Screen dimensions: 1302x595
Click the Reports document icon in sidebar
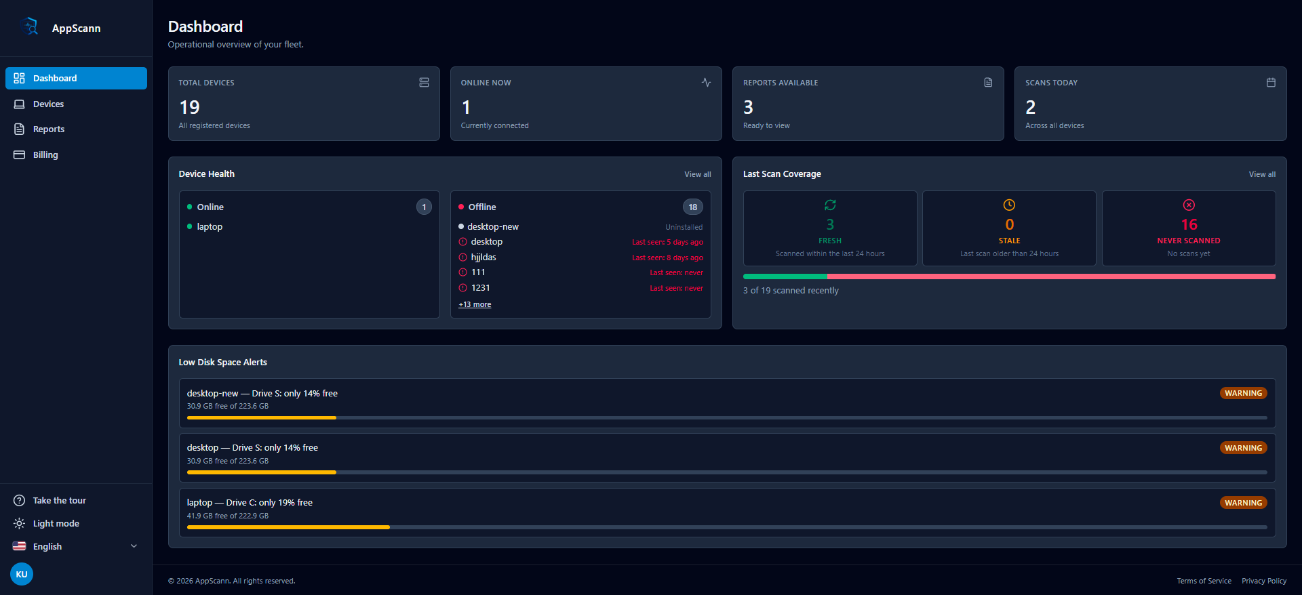pyautogui.click(x=19, y=129)
